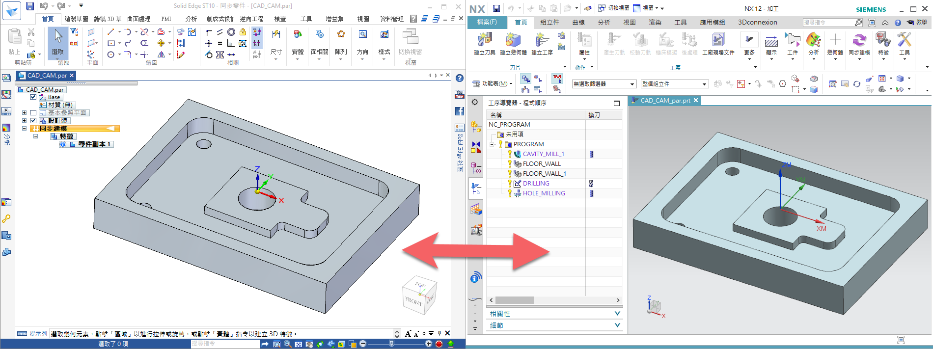Image resolution: width=933 pixels, height=349 pixels.
Task: Collapse the PROGRAM node in NX navigator
Action: click(492, 144)
